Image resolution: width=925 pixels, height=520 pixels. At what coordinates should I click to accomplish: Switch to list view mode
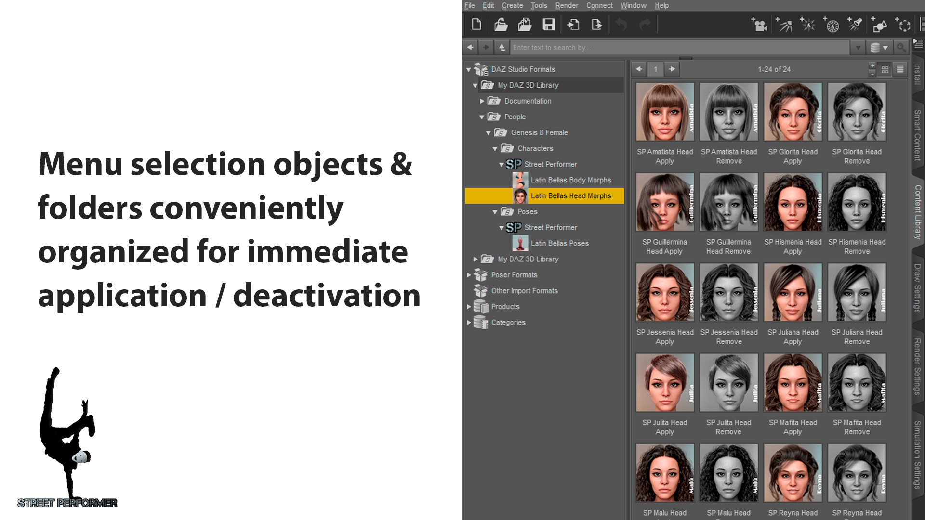tap(900, 69)
